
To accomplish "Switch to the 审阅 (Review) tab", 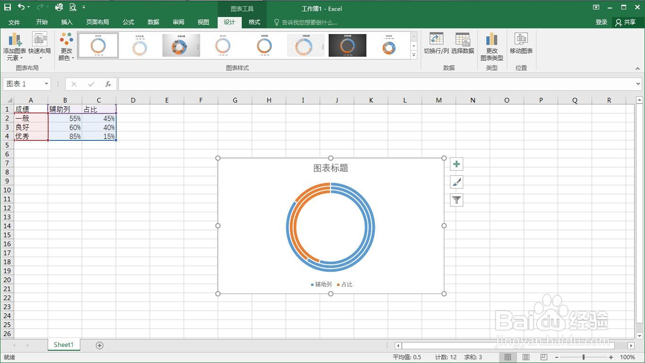I will (178, 22).
